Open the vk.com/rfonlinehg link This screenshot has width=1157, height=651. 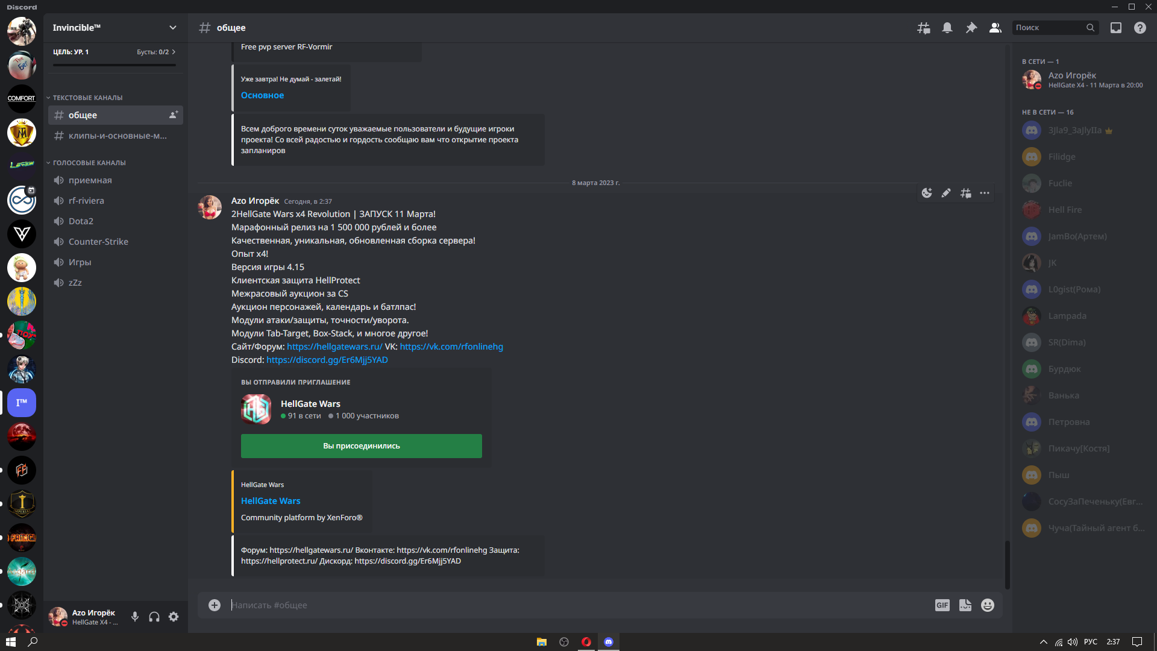tap(451, 347)
